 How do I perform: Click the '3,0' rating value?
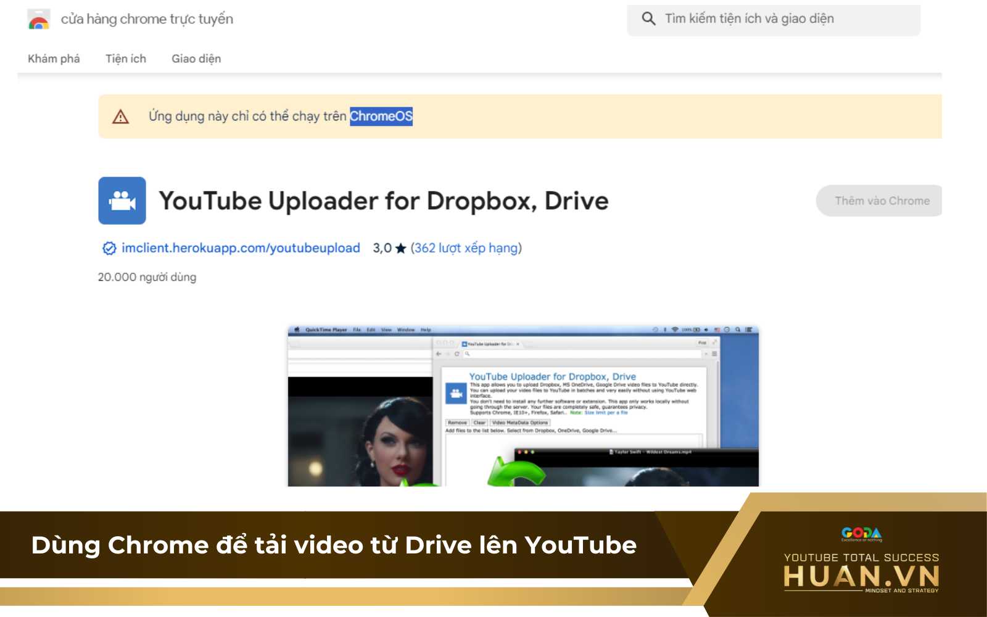[382, 248]
